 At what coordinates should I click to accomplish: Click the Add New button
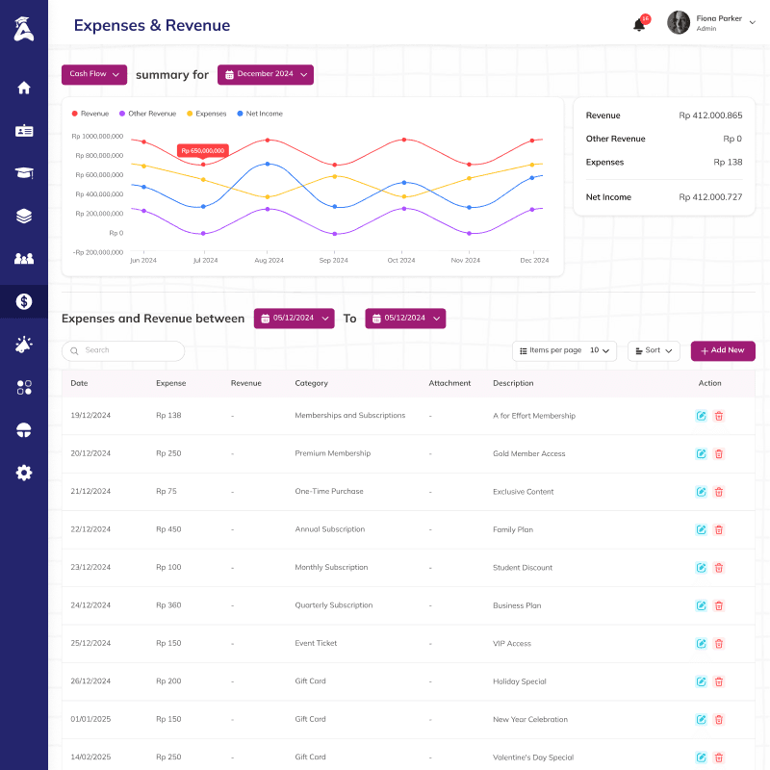723,350
